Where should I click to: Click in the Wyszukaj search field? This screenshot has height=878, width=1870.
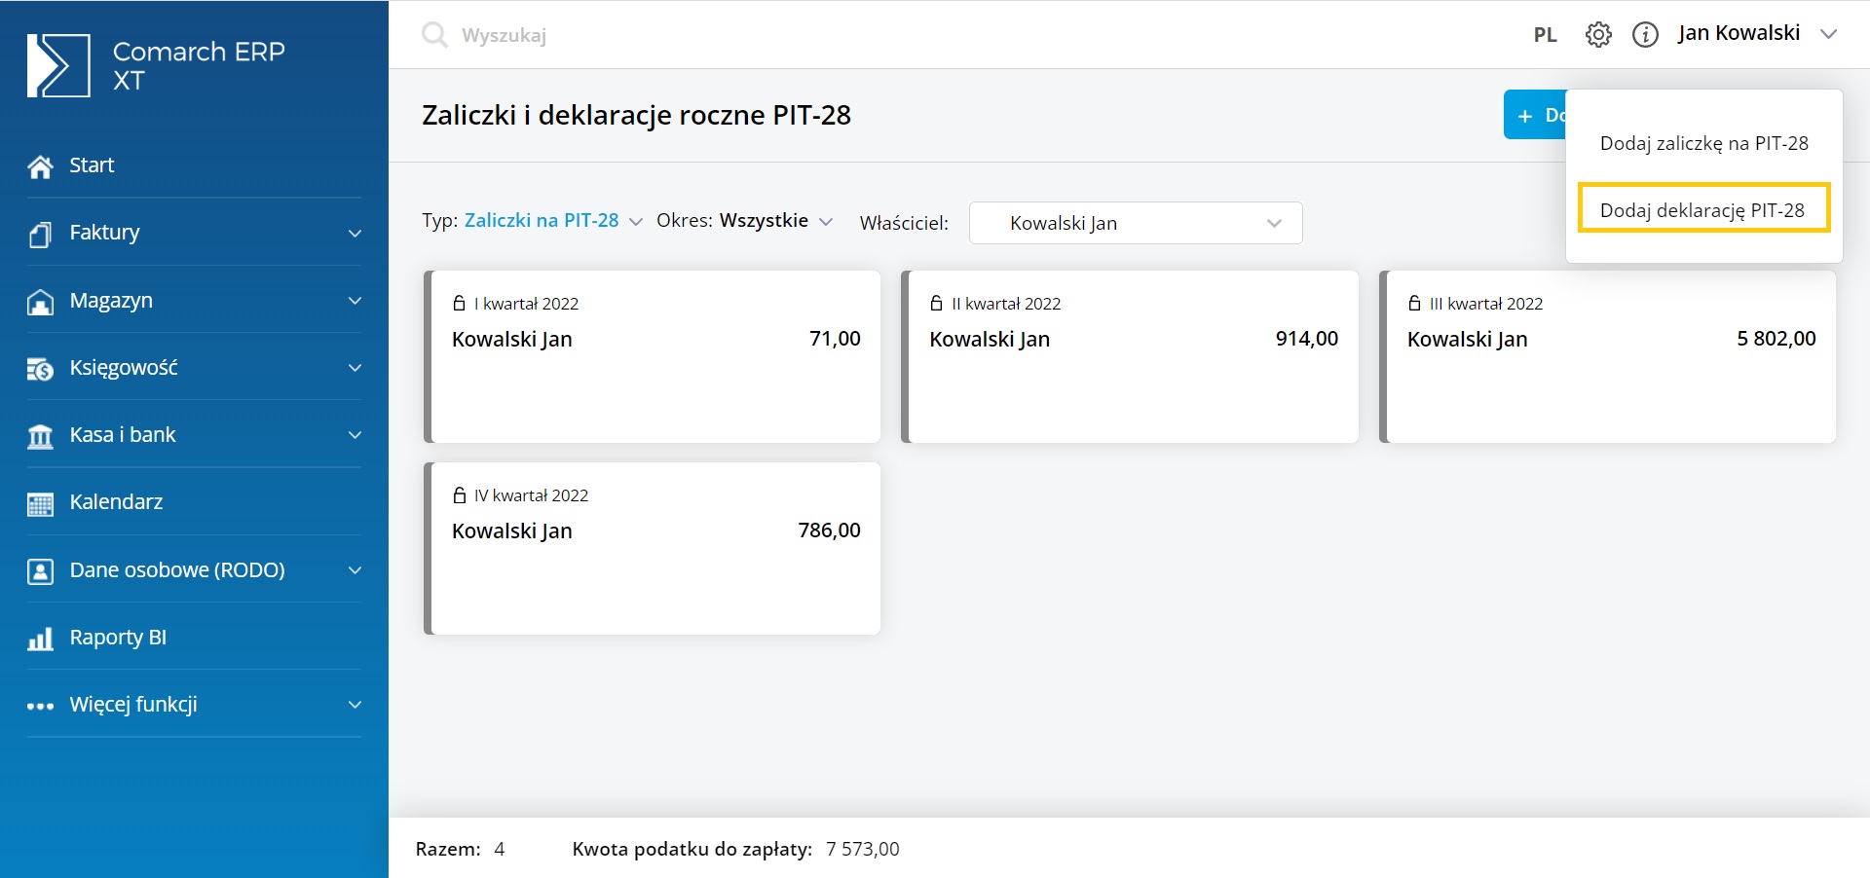tap(682, 35)
